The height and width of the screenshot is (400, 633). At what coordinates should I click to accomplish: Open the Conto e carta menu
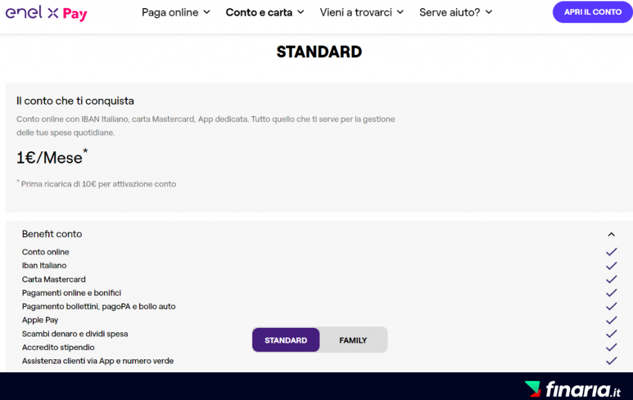click(x=265, y=12)
